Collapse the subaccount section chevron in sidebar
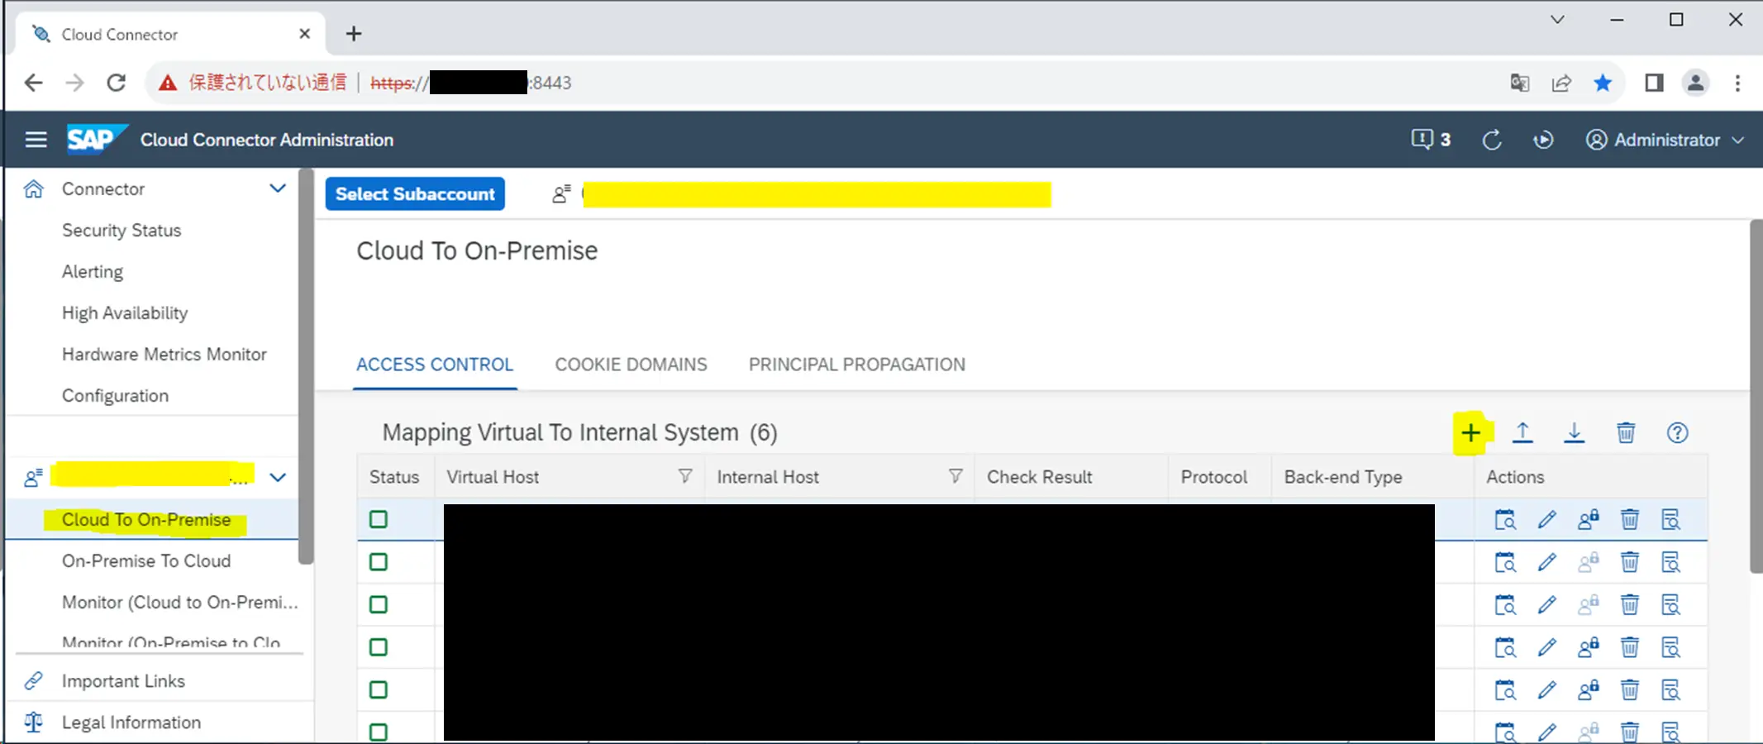Screen dimensions: 1763x744 (x=278, y=477)
